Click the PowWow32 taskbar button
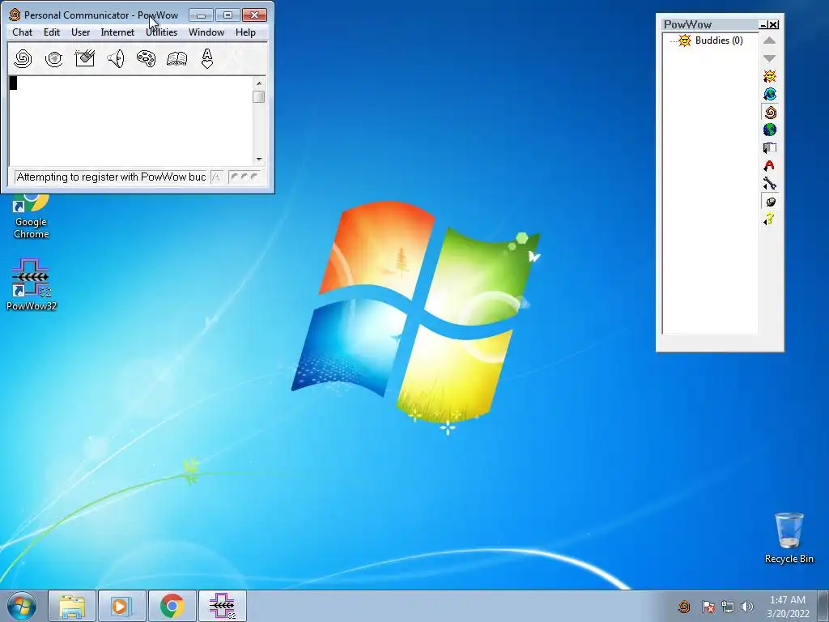The image size is (829, 622). 223,606
